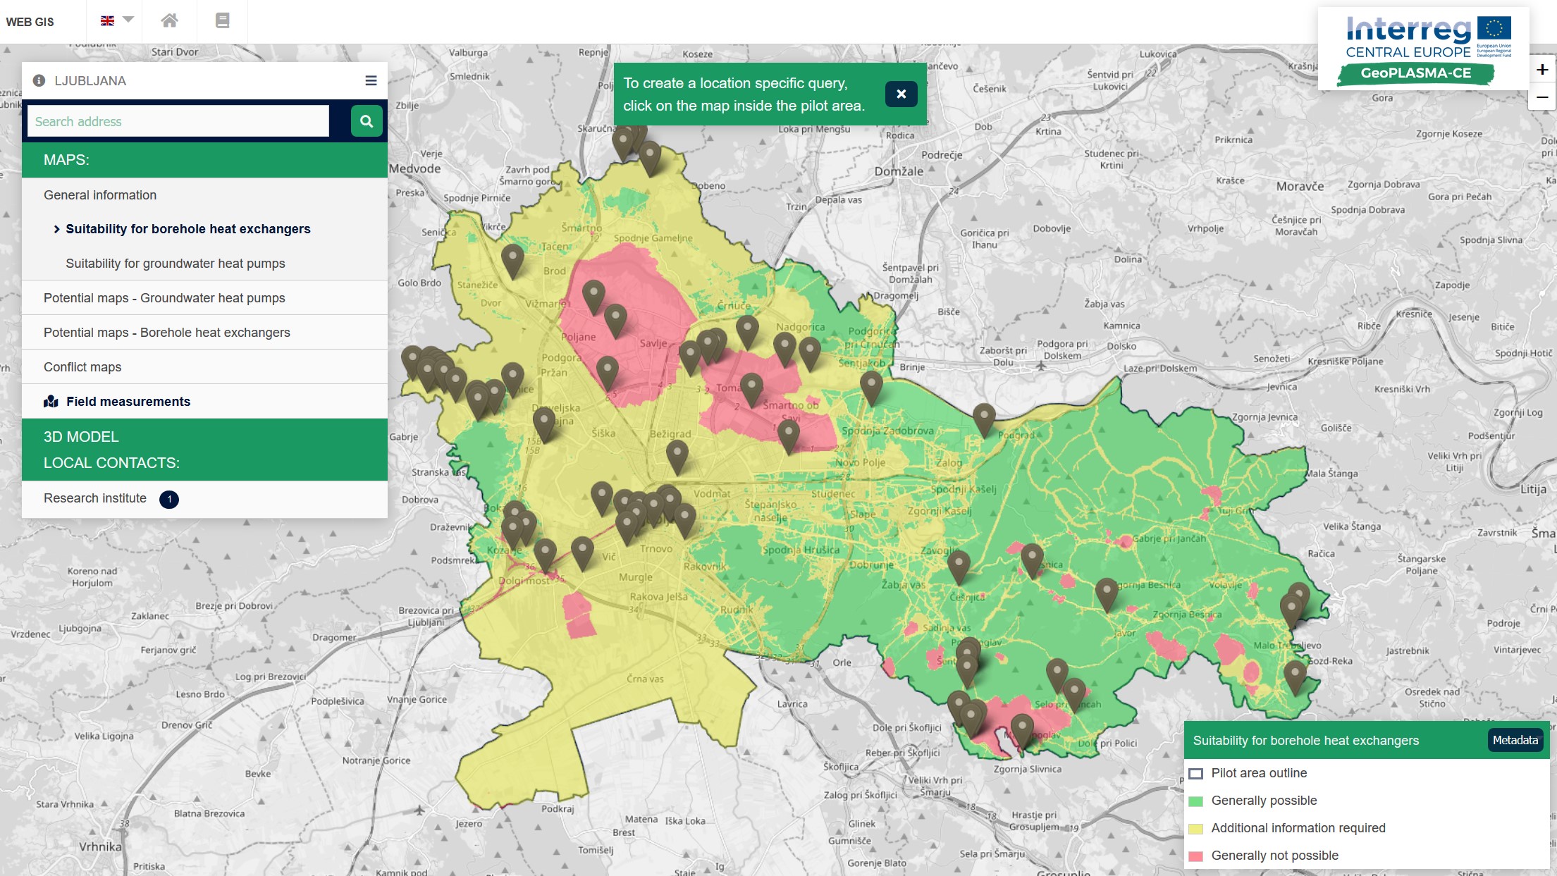The width and height of the screenshot is (1557, 876).
Task: Click the Metadata button in legend
Action: pyautogui.click(x=1515, y=740)
